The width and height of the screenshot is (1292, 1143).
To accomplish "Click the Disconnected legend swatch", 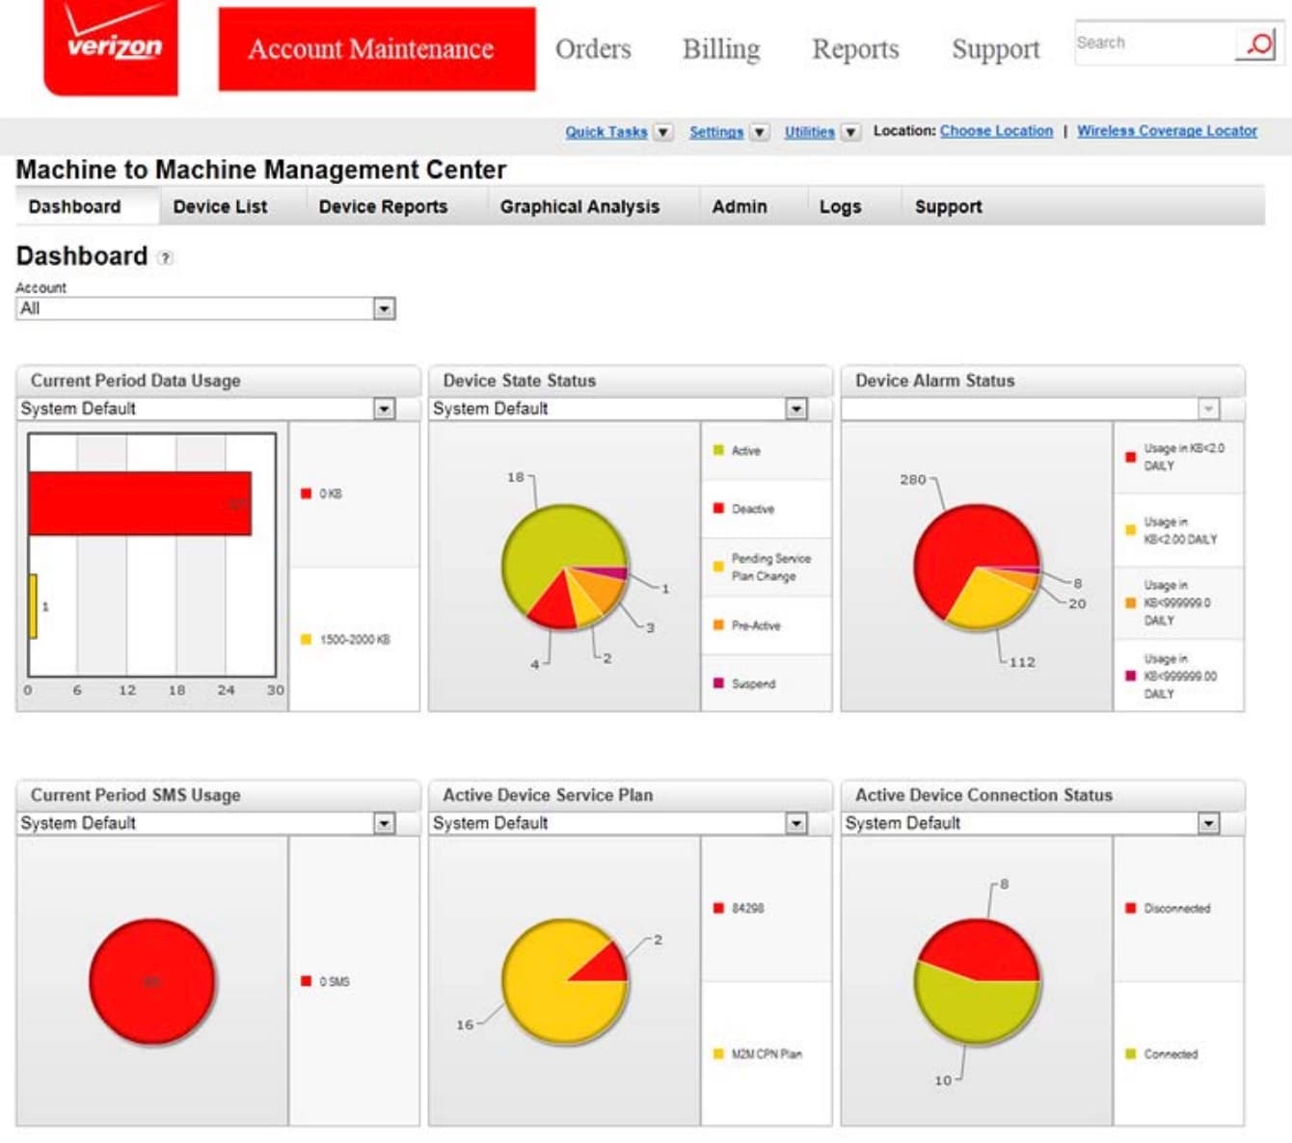I will click(x=1131, y=908).
